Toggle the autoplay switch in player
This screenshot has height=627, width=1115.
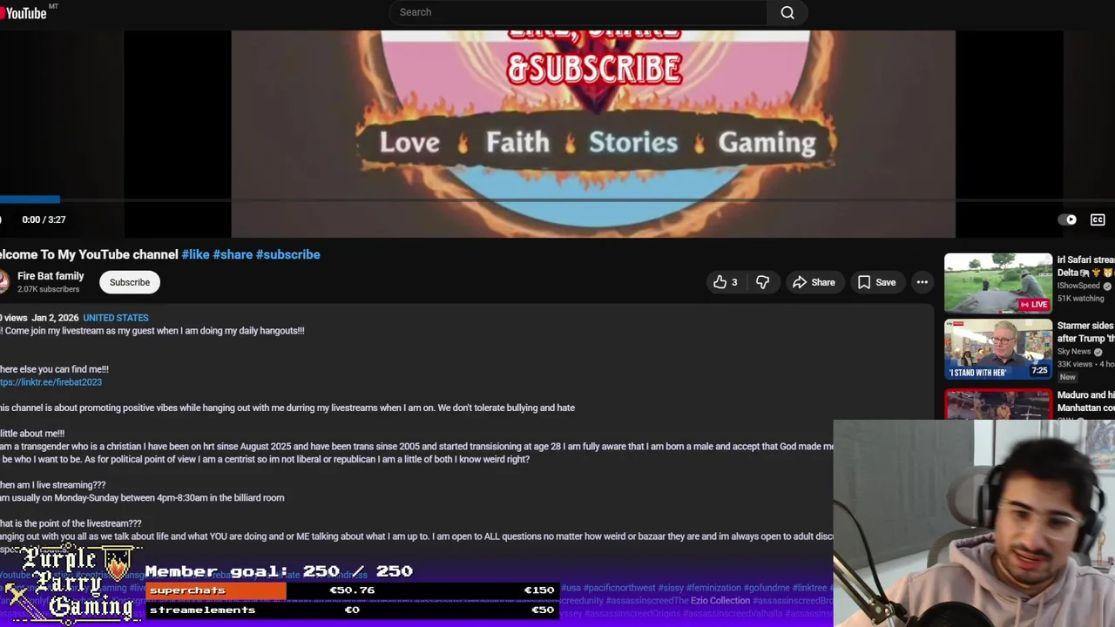(1067, 219)
